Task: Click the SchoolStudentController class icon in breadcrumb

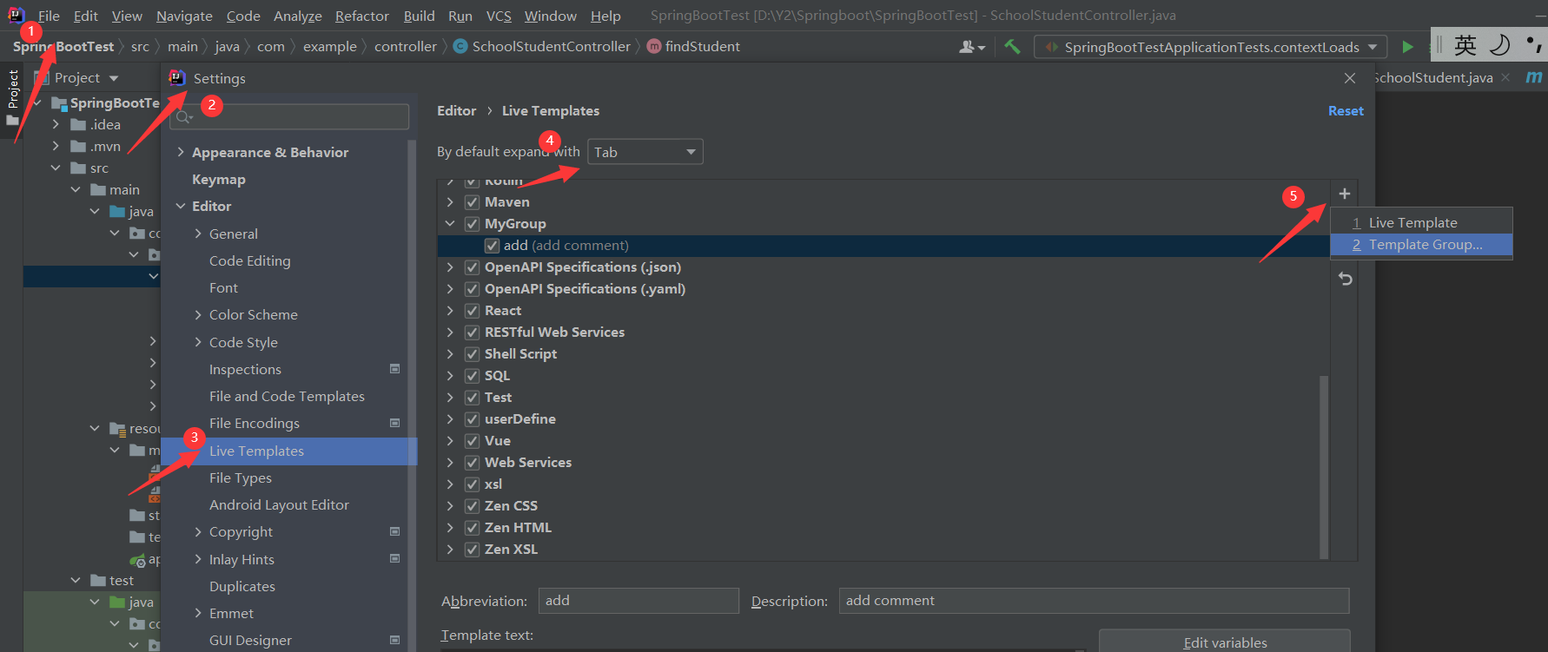Action: [460, 46]
